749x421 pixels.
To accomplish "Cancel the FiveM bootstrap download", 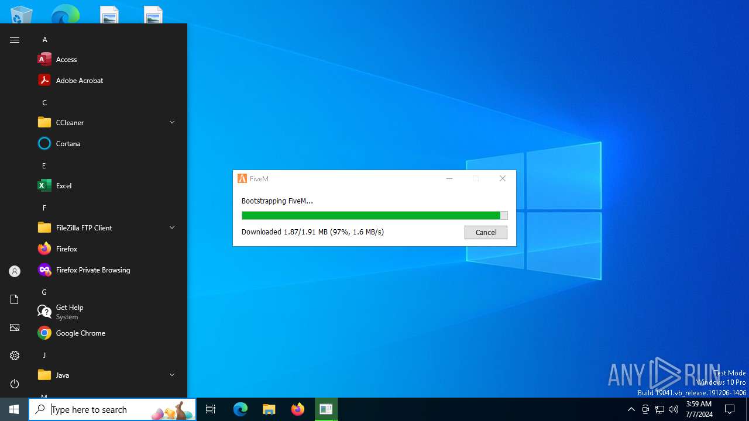I will pyautogui.click(x=486, y=232).
